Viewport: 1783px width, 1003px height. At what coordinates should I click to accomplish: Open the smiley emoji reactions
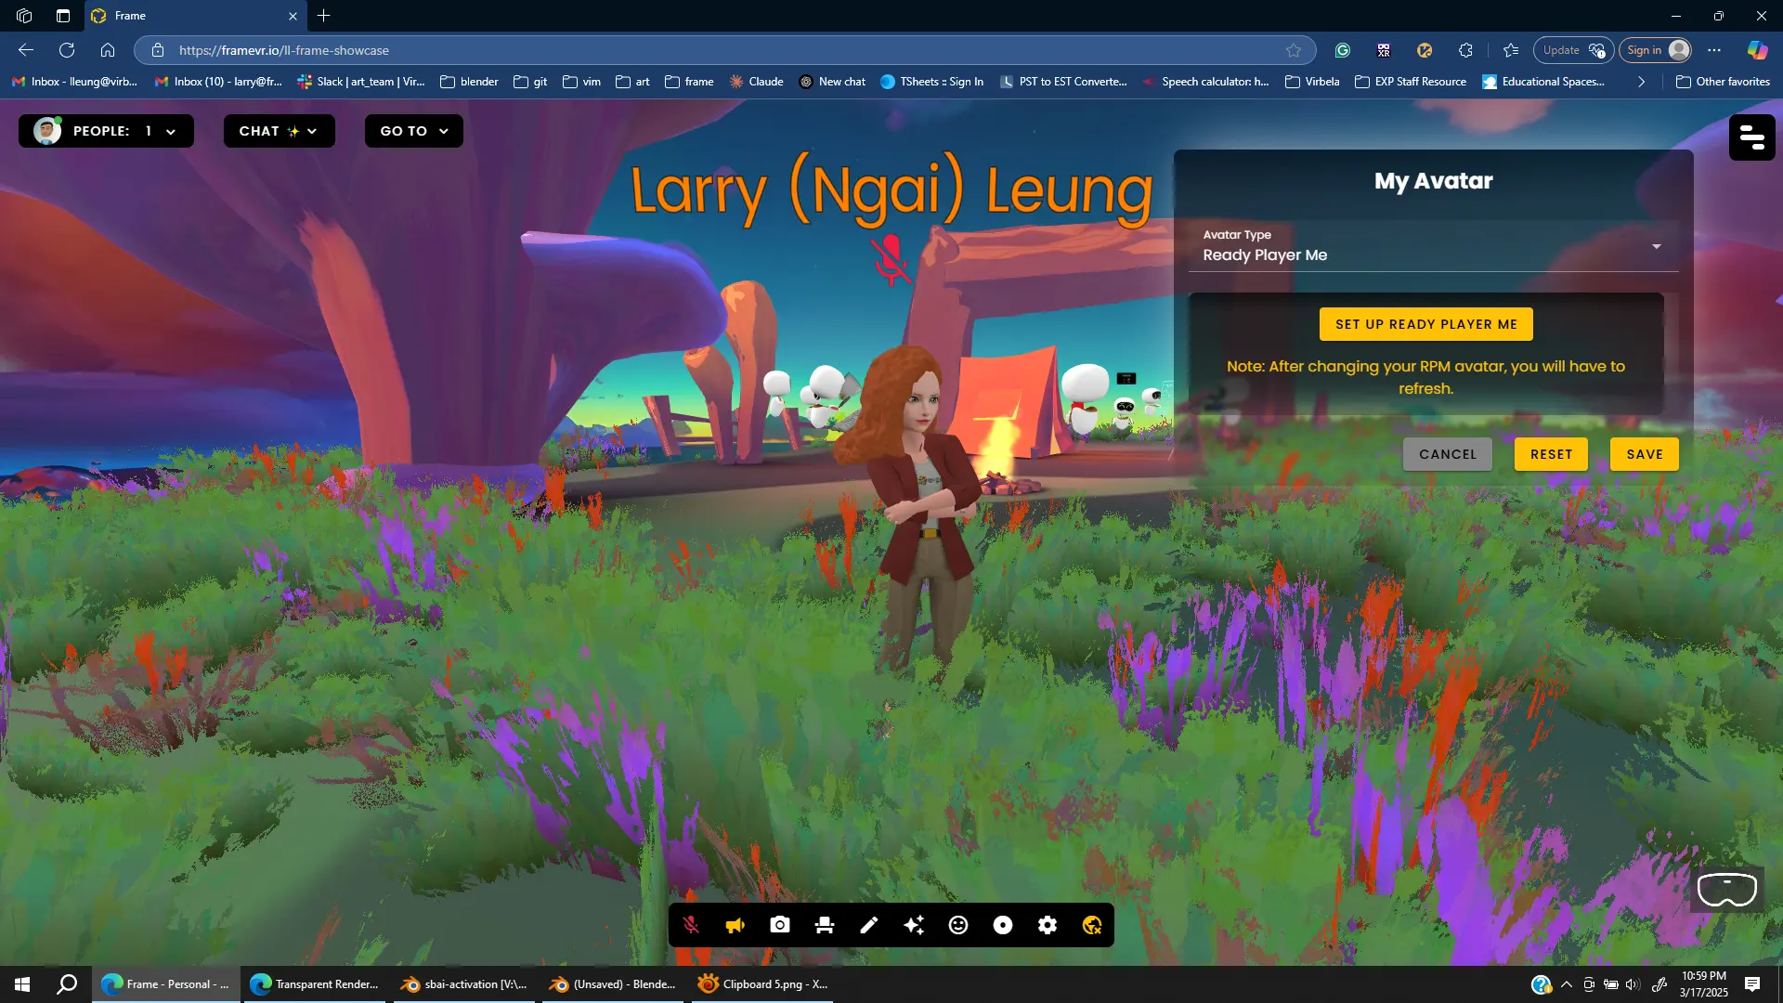click(x=958, y=925)
